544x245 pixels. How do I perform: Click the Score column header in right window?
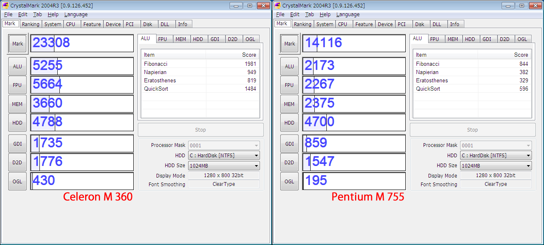point(505,55)
